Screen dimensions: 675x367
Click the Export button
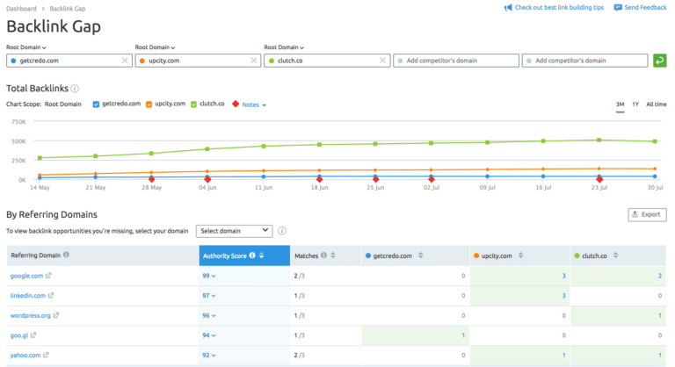pos(647,214)
